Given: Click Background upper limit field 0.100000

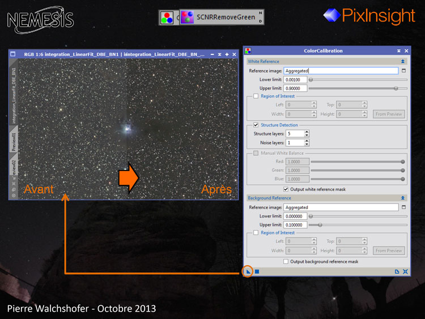Looking at the screenshot, I should click(295, 225).
